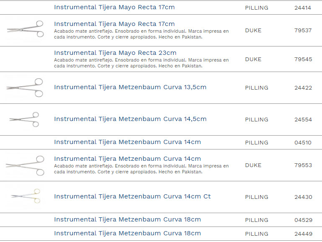Open the DUKE Tijera Mayo Recta 17cm product
This screenshot has height=242, width=322.
(114, 24)
